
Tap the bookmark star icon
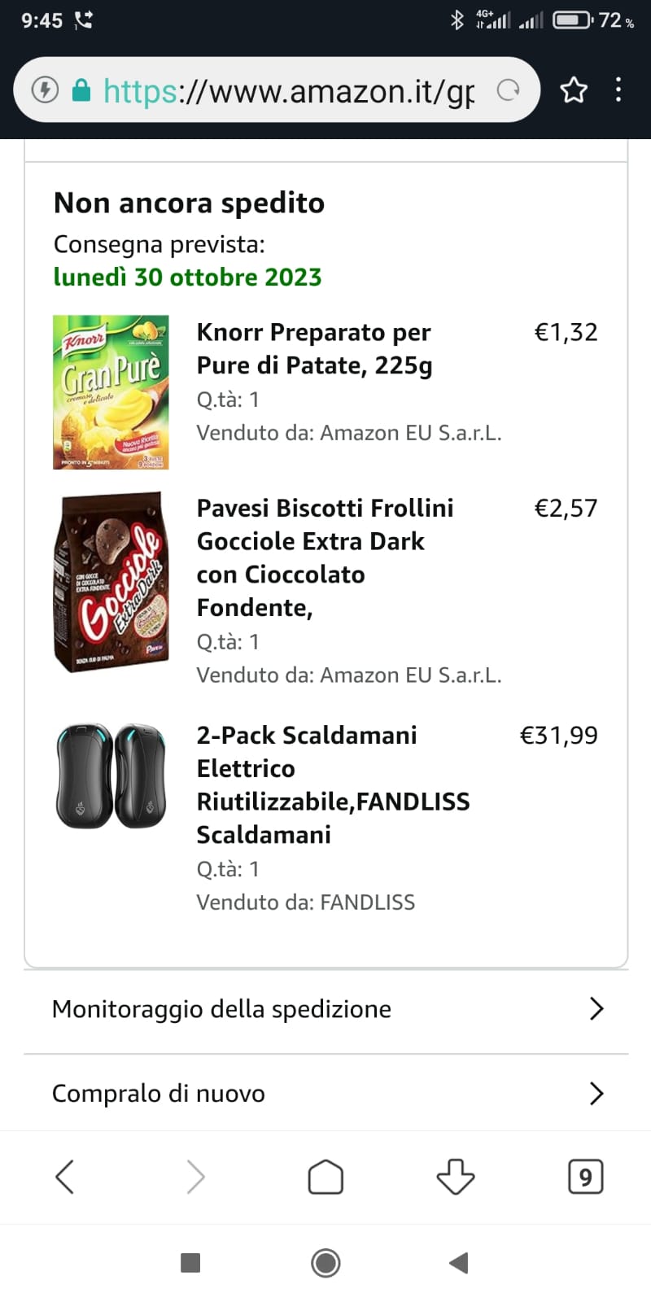(574, 90)
